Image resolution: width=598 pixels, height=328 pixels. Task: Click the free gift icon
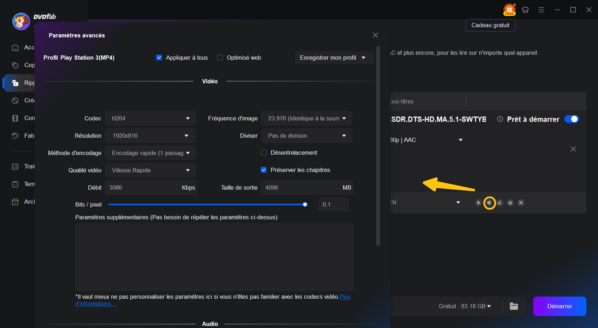509,10
